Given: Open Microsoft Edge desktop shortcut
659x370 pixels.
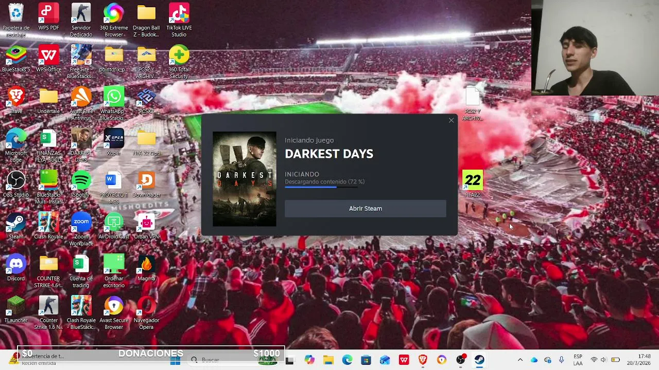Looking at the screenshot, I should 16,145.
